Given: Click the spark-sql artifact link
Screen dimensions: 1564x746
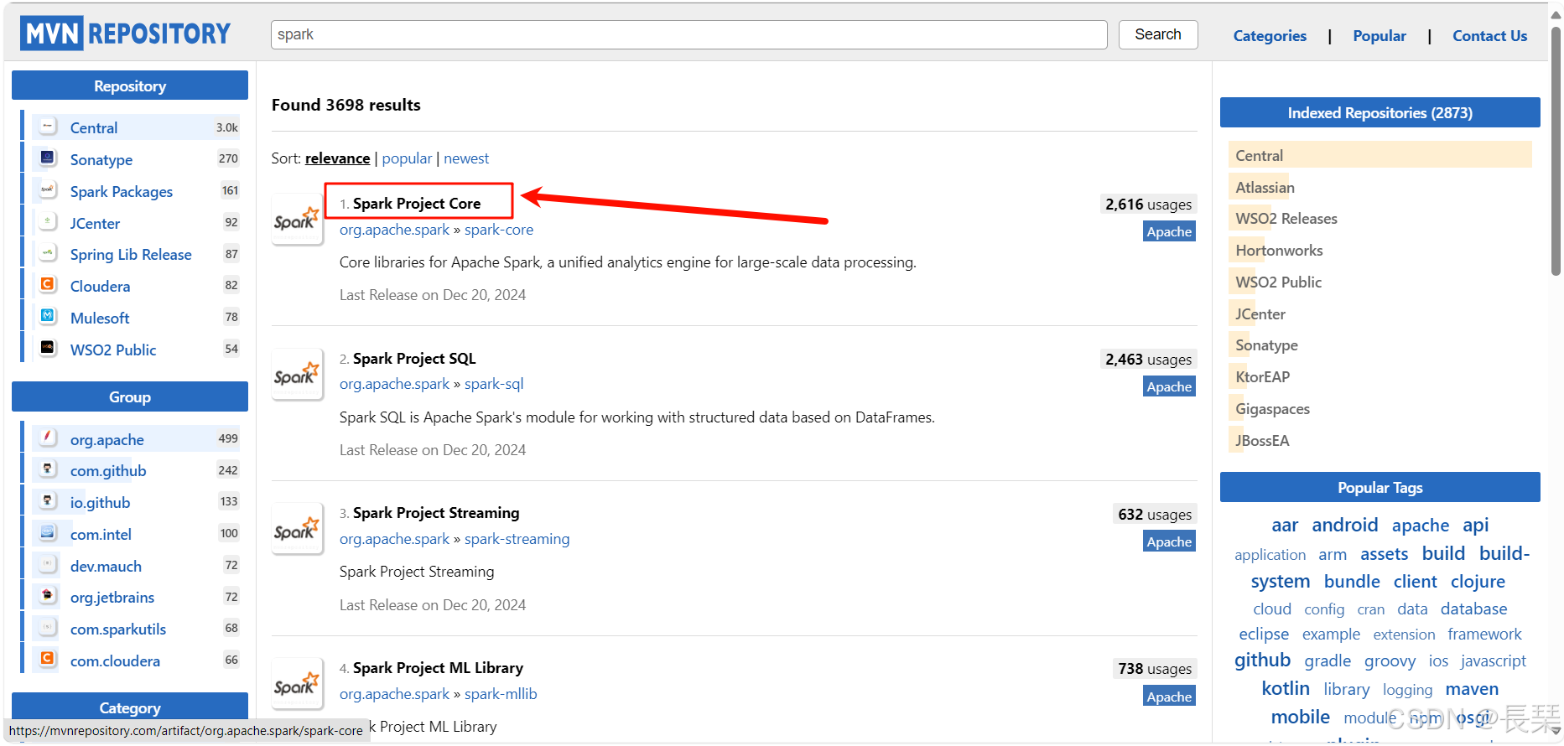Looking at the screenshot, I should tap(494, 384).
